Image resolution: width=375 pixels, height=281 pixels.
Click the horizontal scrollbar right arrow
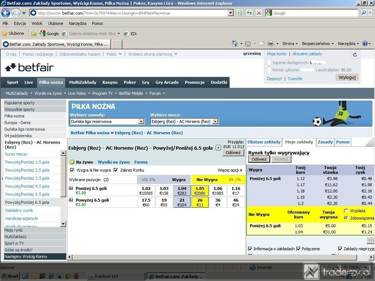[x=371, y=257]
